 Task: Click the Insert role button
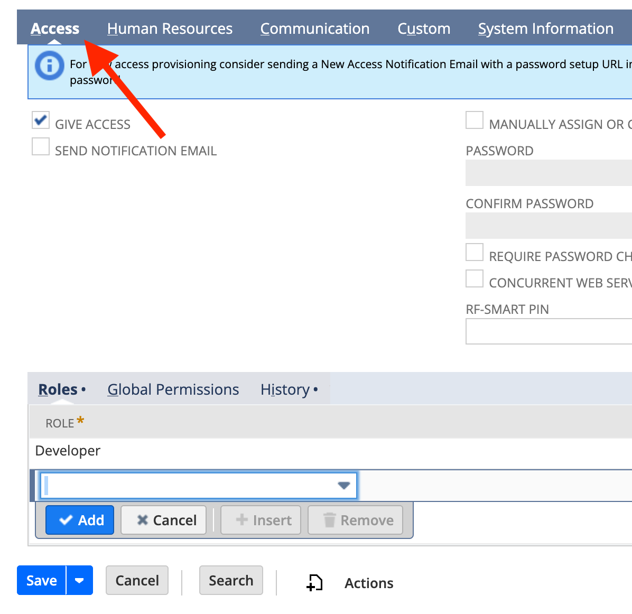coord(261,520)
